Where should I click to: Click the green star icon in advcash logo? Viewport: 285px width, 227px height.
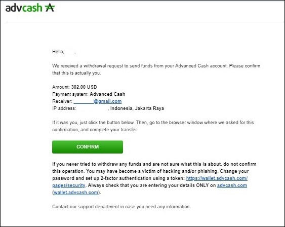50,8
